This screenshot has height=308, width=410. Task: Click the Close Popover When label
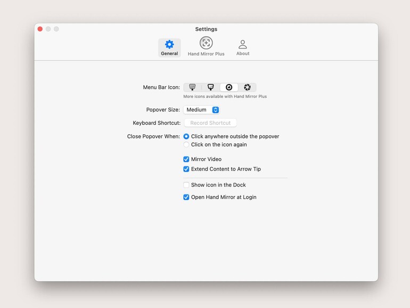click(x=153, y=136)
